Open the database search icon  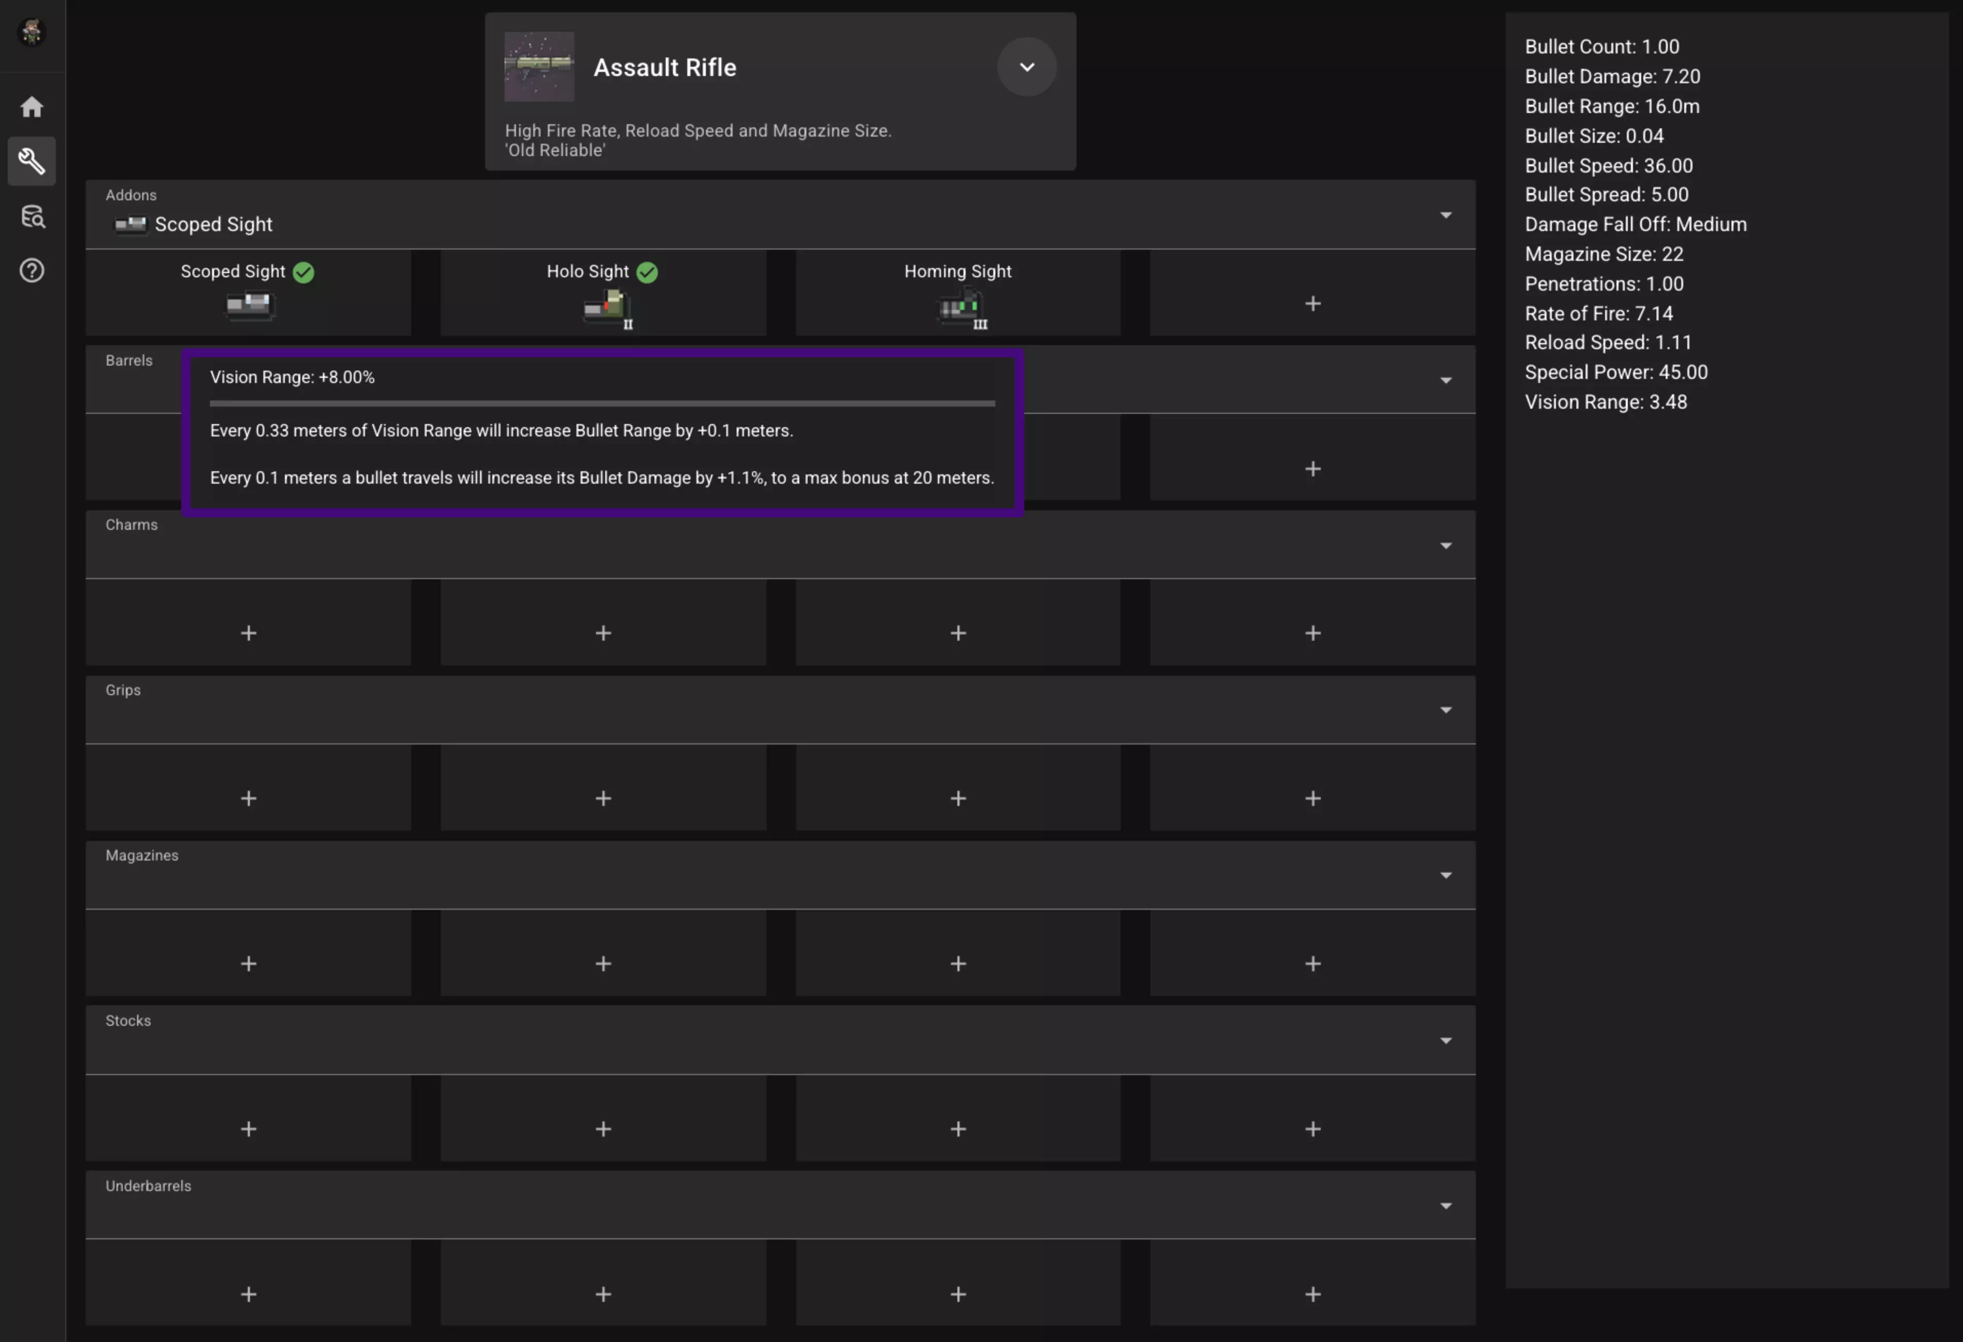click(32, 216)
